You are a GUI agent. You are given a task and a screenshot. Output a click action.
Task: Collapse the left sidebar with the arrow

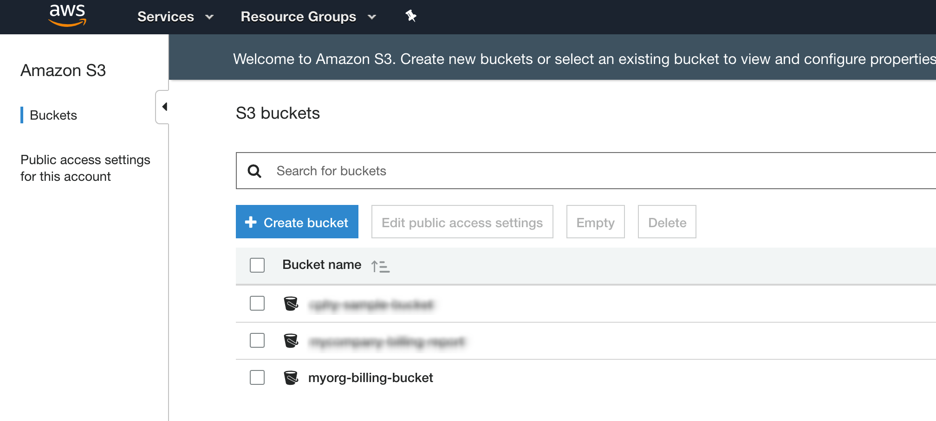click(x=164, y=107)
